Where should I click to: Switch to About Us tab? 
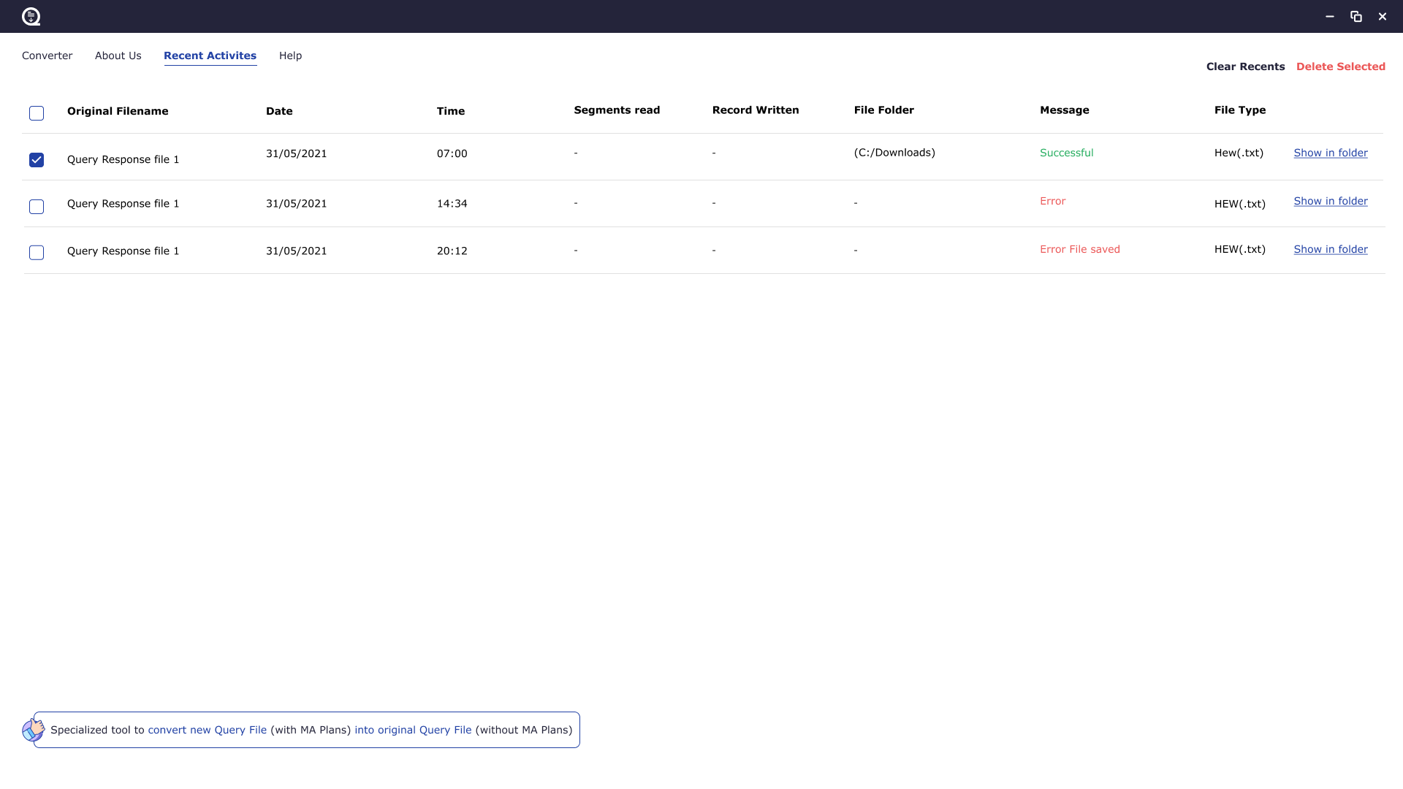click(x=118, y=56)
